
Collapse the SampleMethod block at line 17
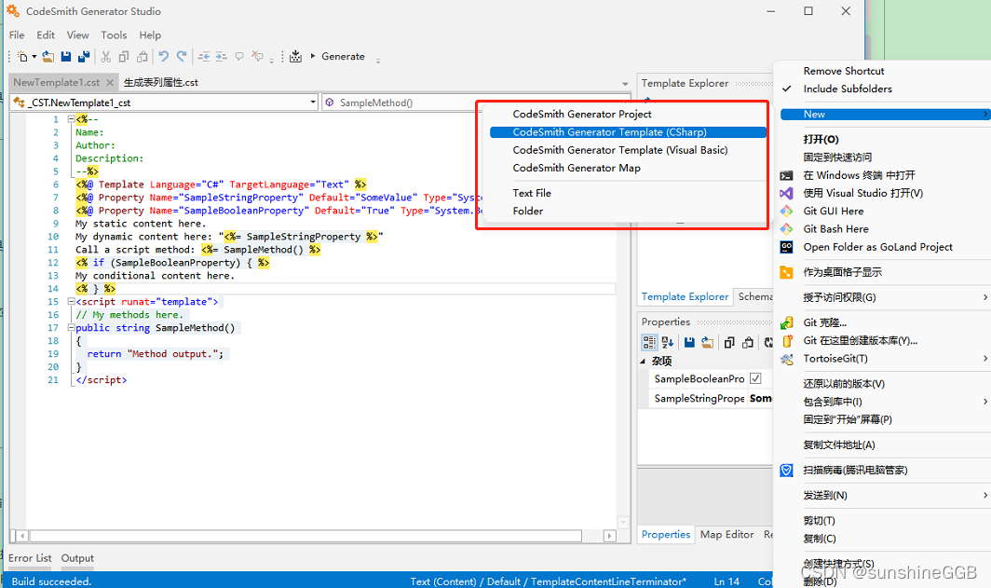point(72,327)
